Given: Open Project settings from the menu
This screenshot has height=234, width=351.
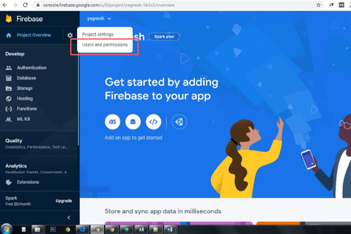Looking at the screenshot, I should [98, 34].
